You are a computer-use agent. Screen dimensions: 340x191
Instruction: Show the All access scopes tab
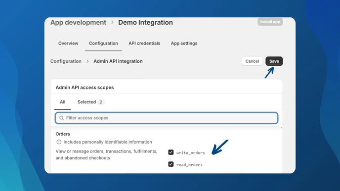(x=62, y=102)
